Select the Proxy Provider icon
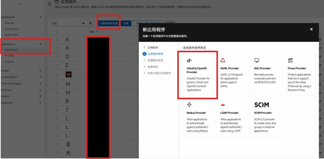Screen dimensions: 324x159 (290, 60)
